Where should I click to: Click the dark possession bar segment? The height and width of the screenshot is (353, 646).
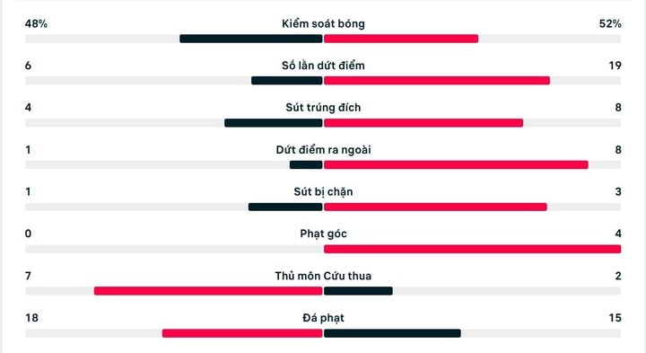point(251,39)
